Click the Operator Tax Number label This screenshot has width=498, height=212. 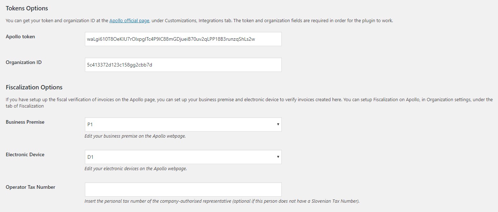pyautogui.click(x=30, y=187)
